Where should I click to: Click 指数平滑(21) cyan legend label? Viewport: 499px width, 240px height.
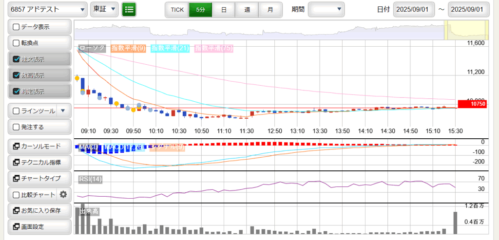(x=170, y=48)
